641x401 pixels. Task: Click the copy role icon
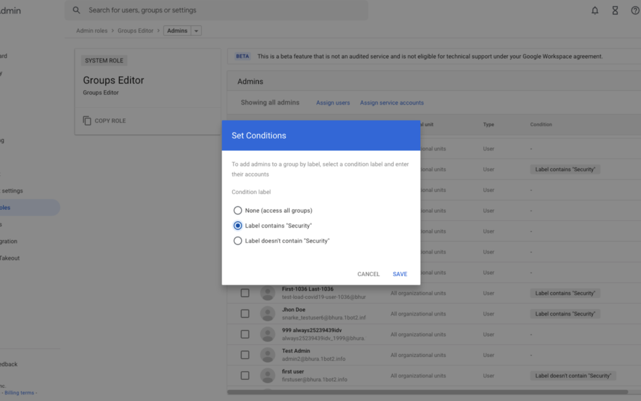(87, 121)
